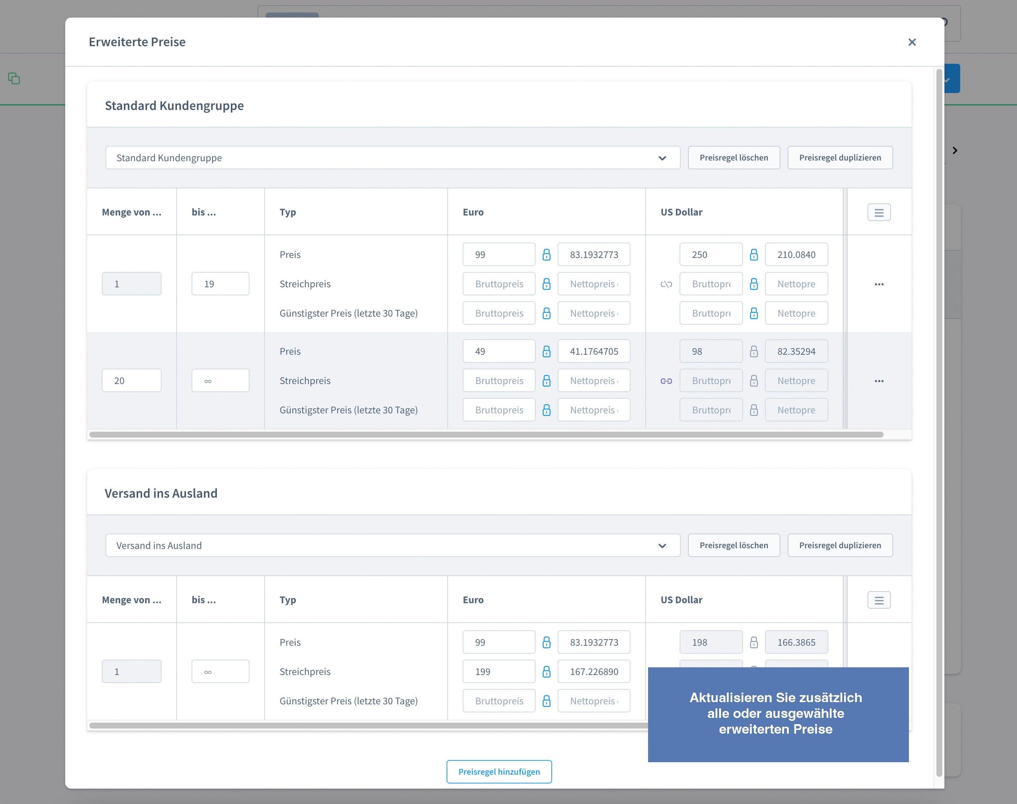Click Streichpreis gross field 199

click(499, 672)
